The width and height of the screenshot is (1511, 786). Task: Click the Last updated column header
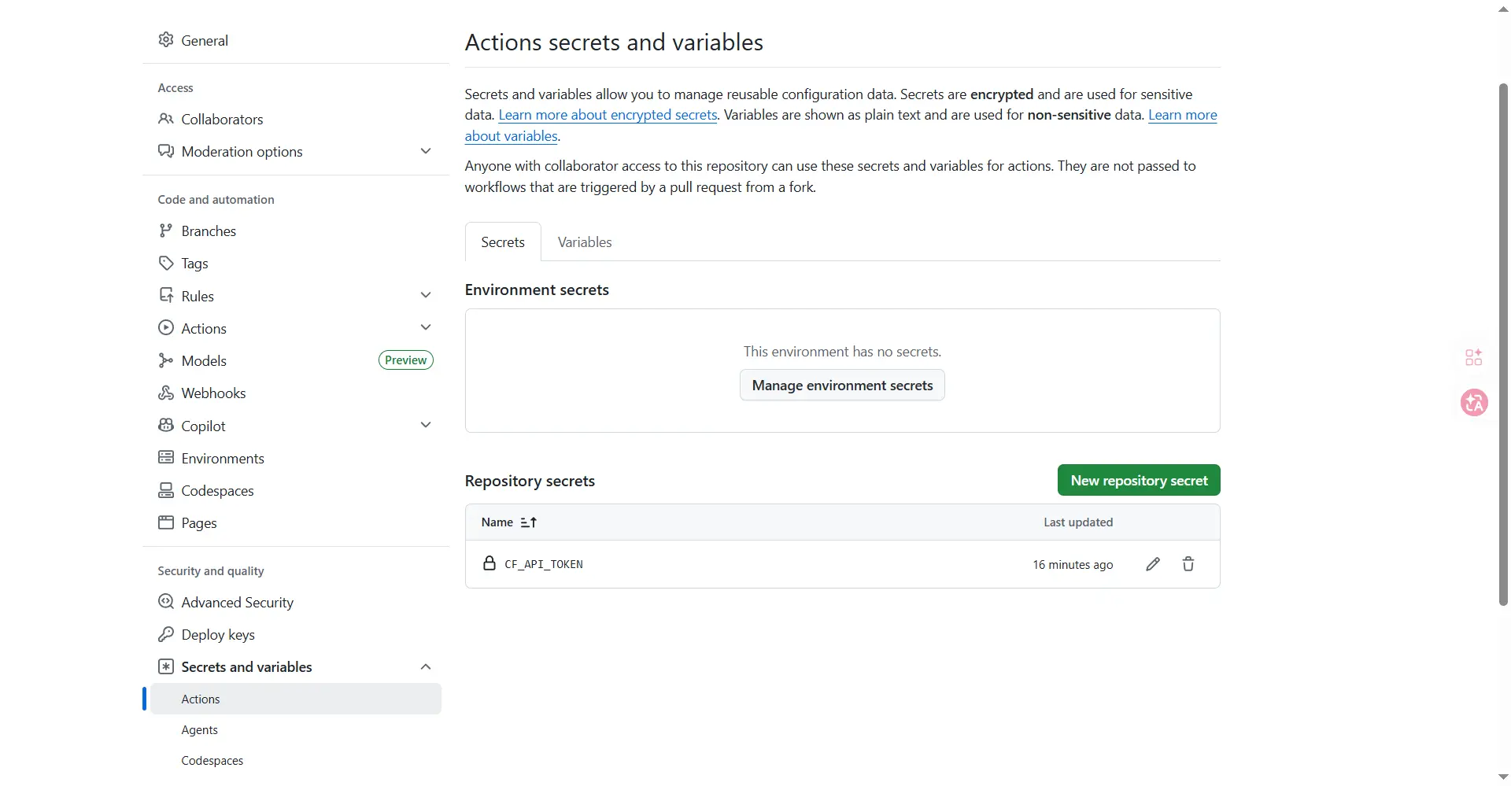pyautogui.click(x=1078, y=522)
